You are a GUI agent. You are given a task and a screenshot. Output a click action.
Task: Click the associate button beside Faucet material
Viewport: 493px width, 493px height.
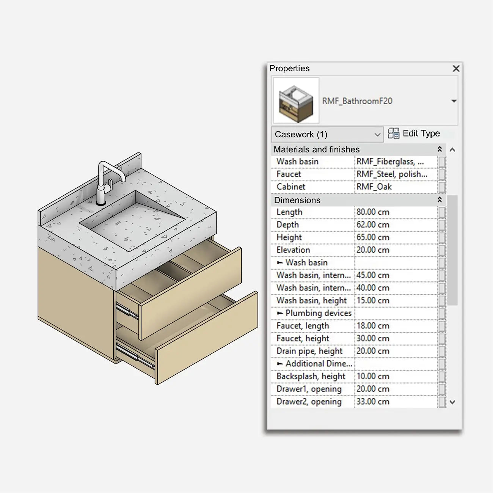tap(442, 174)
